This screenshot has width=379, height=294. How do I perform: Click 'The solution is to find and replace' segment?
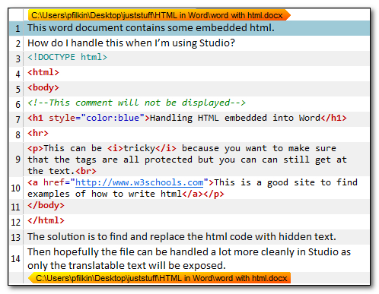point(182,236)
